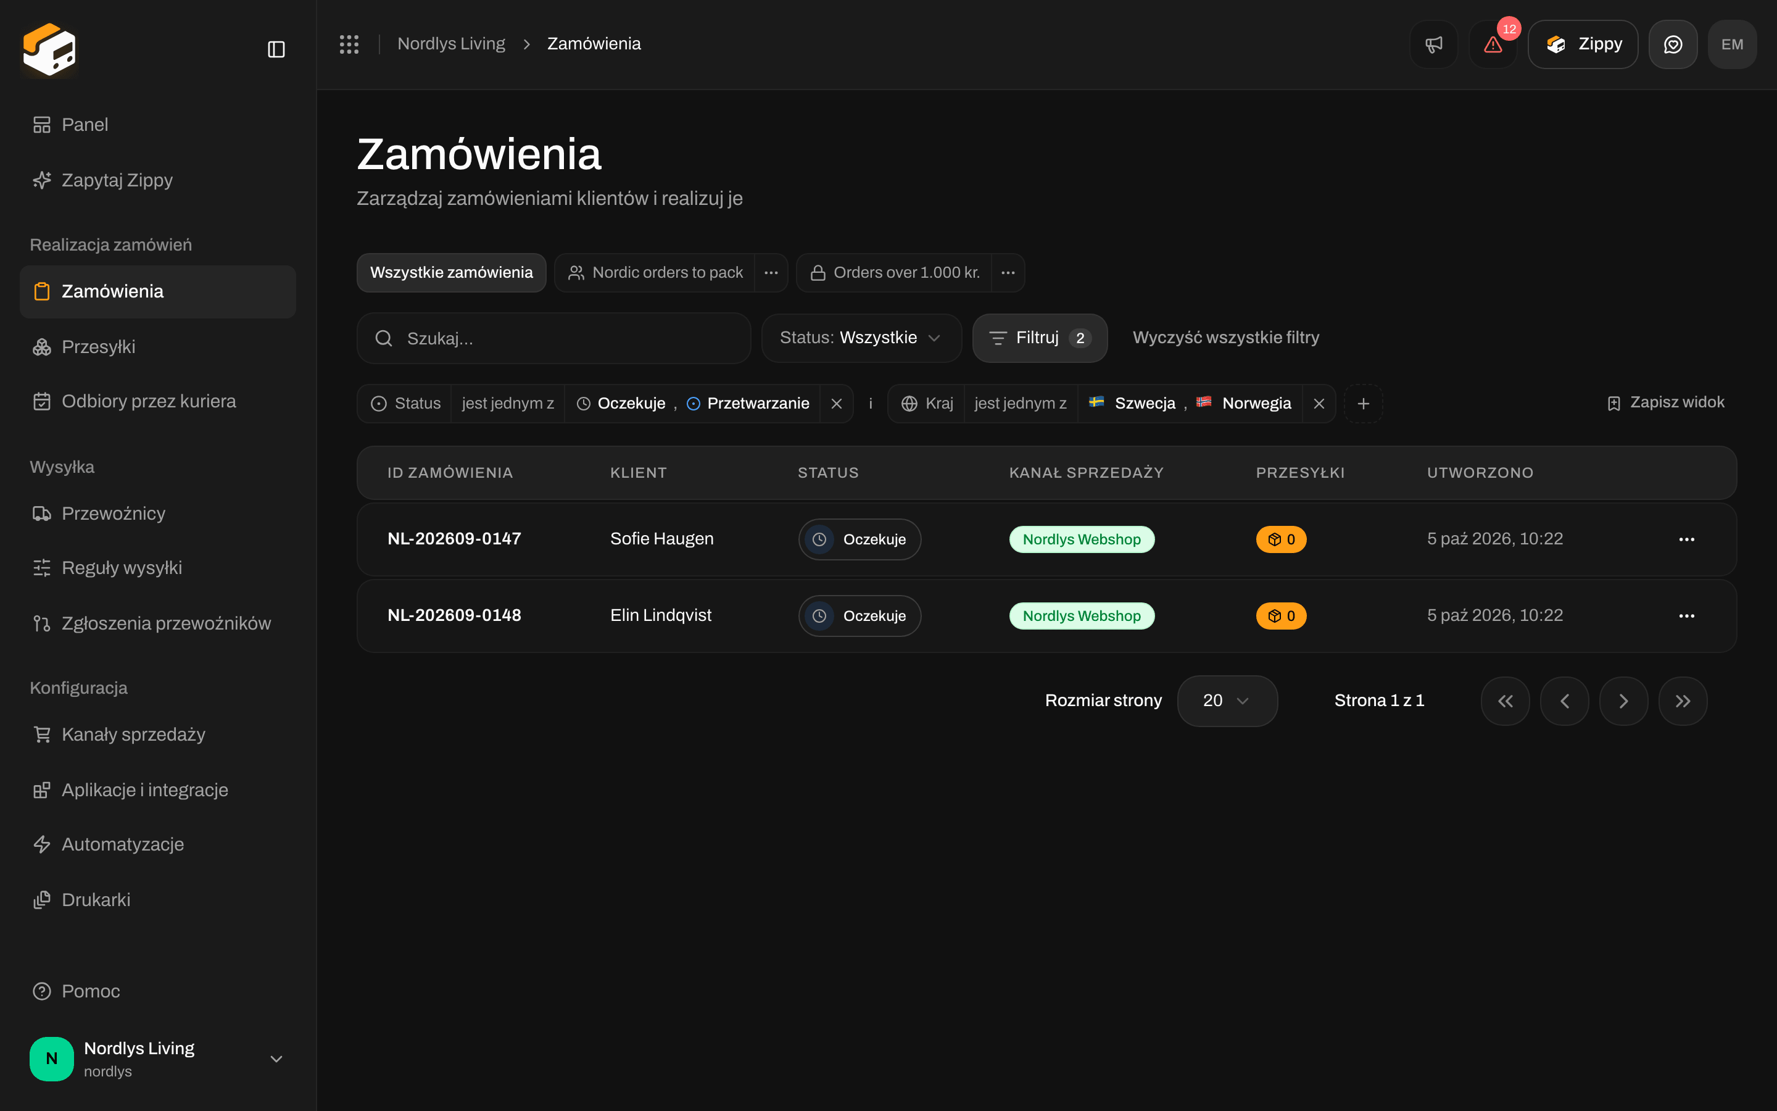Remove the Status filter with its X

coord(837,404)
